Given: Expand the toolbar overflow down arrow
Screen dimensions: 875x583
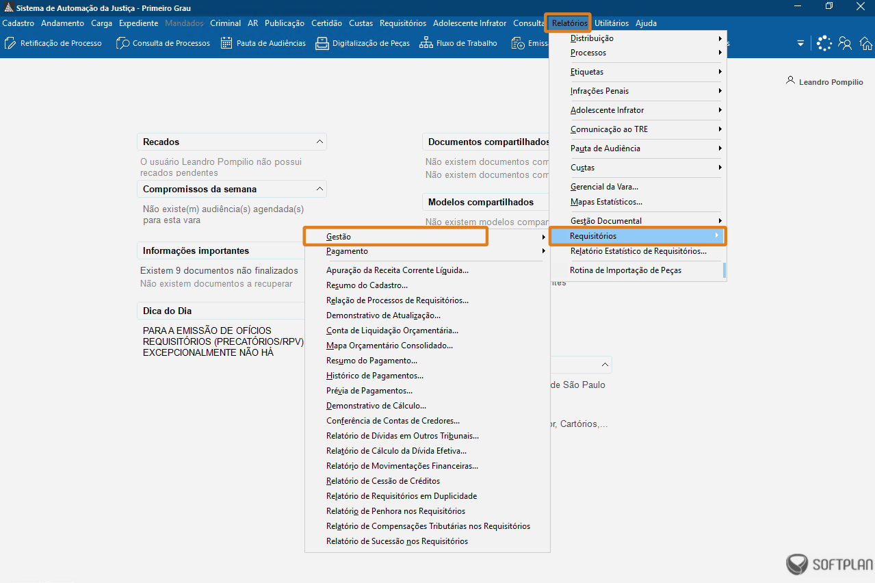Looking at the screenshot, I should point(800,43).
